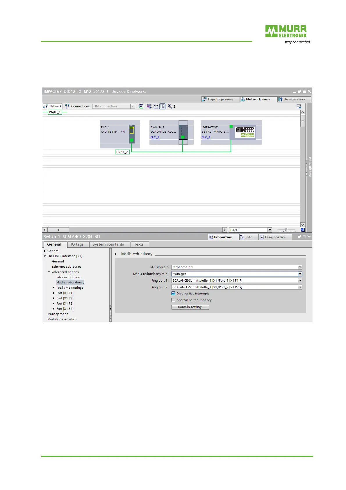The image size is (346, 490).
Task: Switch to Device view tab
Action: point(294,99)
